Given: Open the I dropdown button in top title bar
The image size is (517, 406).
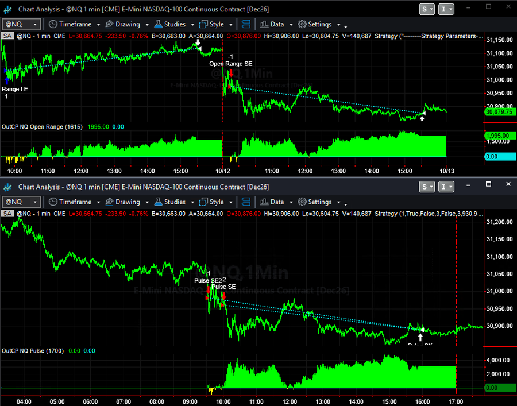Looking at the screenshot, I should [x=446, y=9].
